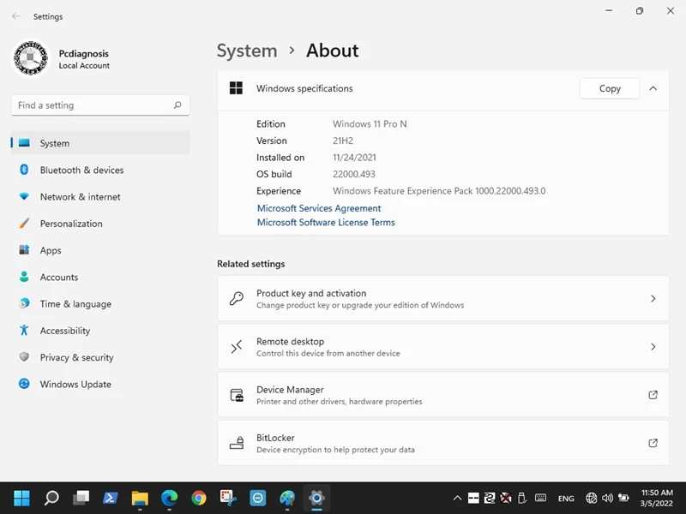Open File Explorer from taskbar
Image resolution: width=686 pixels, height=514 pixels.
click(x=140, y=498)
